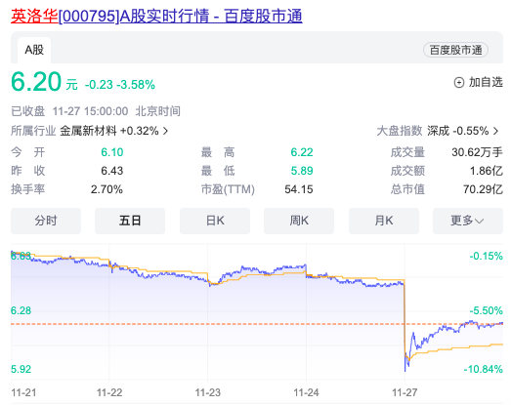The image size is (511, 405).
Task: Switch chart to 日K view
Action: pos(215,221)
